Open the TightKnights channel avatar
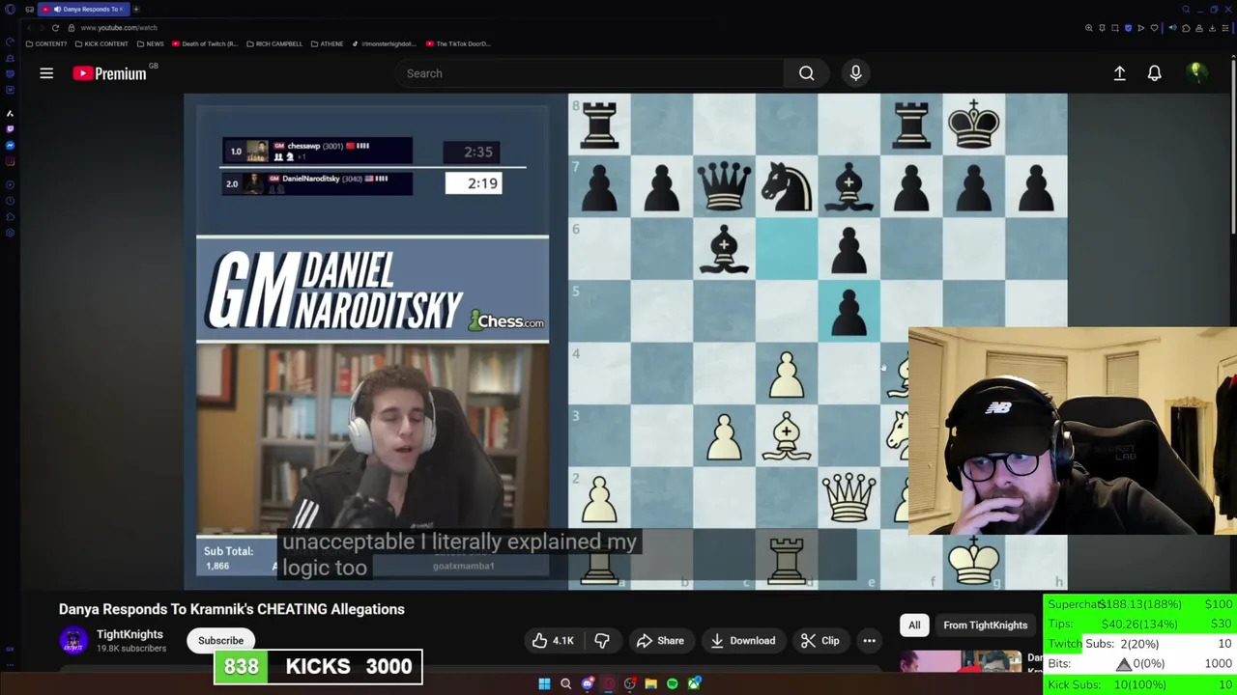1237x695 pixels. point(72,641)
